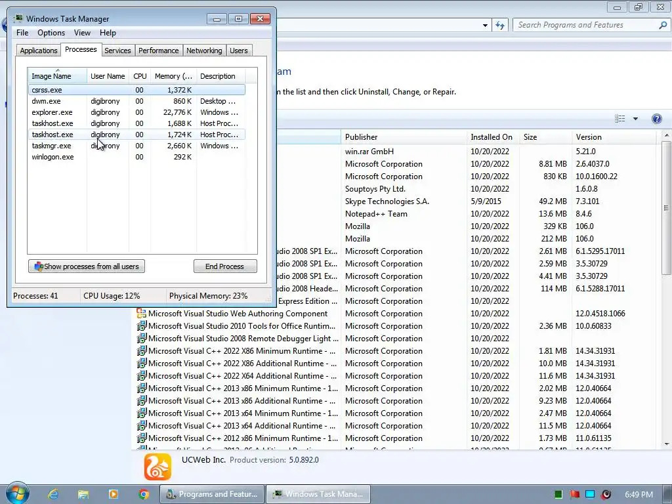This screenshot has height=504, width=672.
Task: Click the End Process button
Action: 225,266
